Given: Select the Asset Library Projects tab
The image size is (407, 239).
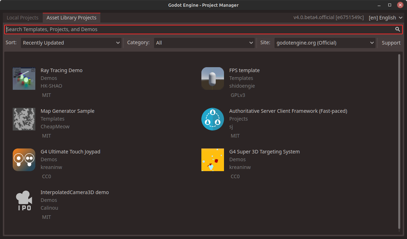Looking at the screenshot, I should click(71, 17).
